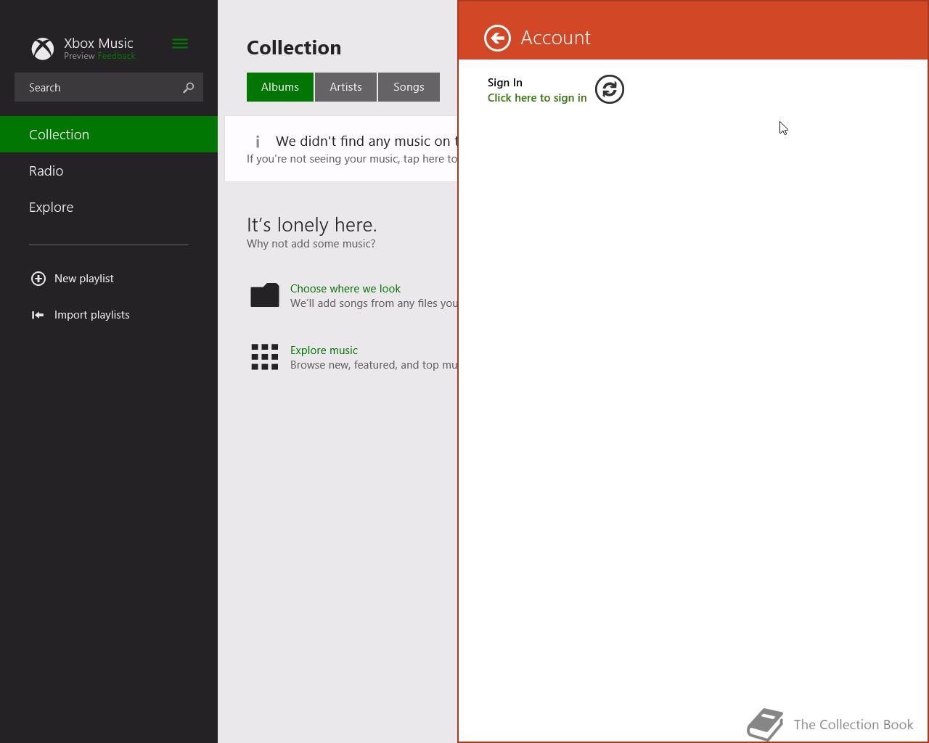The width and height of the screenshot is (929, 743).
Task: Click the Import playlists arrow icon
Action: 38,315
